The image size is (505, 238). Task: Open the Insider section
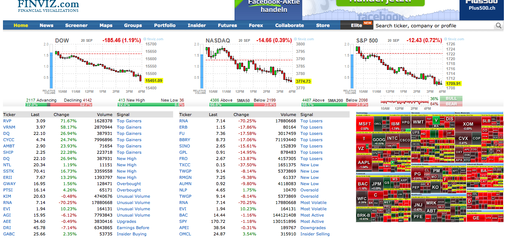[197, 25]
